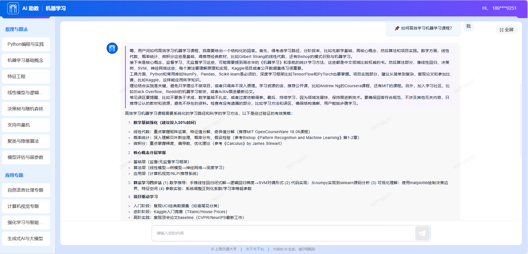Click the paper-plane send icon
The width and height of the screenshot is (528, 254).
point(422,233)
